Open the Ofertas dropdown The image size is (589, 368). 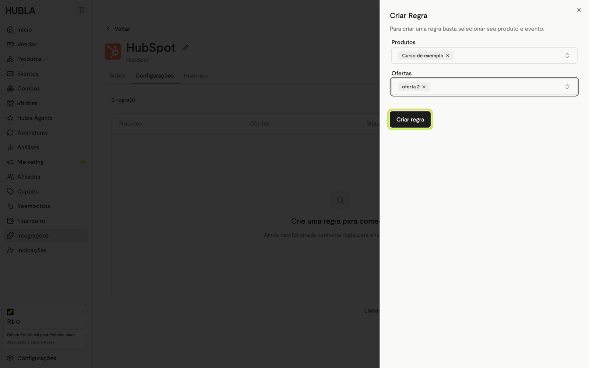[x=484, y=87]
